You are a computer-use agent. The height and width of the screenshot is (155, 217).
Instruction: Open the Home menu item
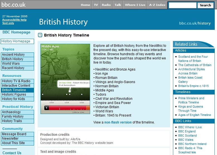pyautogui.click(x=85, y=5)
